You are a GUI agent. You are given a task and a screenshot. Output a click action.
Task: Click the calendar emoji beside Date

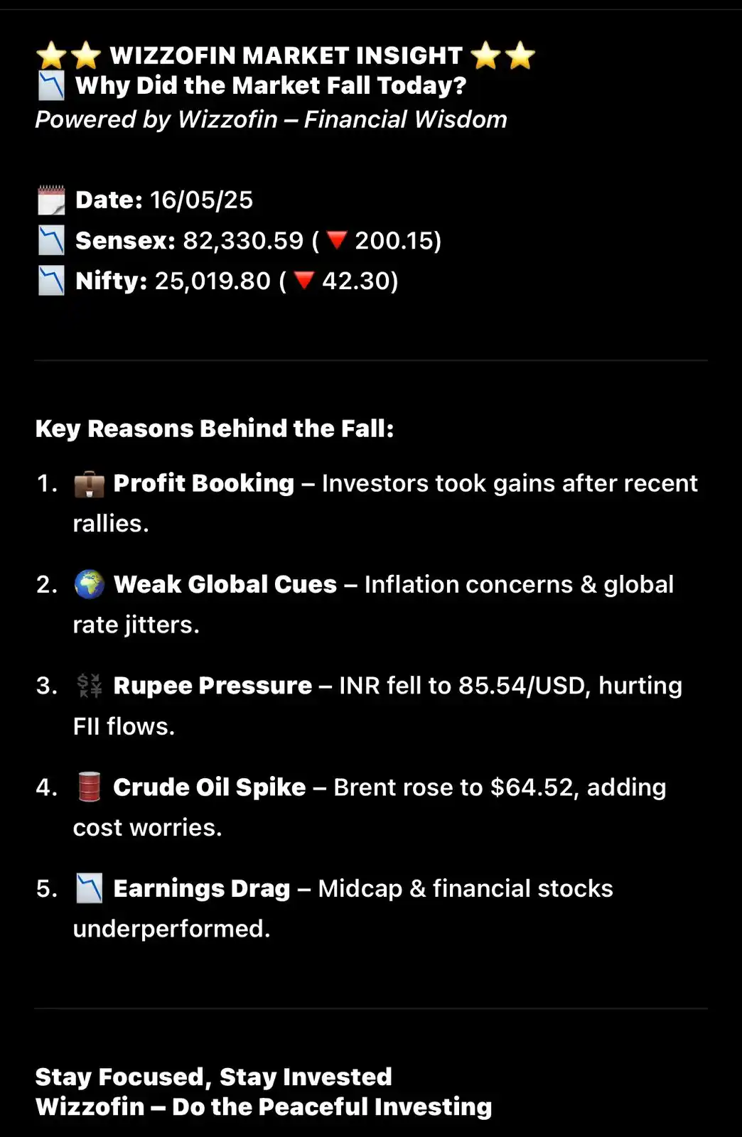click(x=51, y=200)
